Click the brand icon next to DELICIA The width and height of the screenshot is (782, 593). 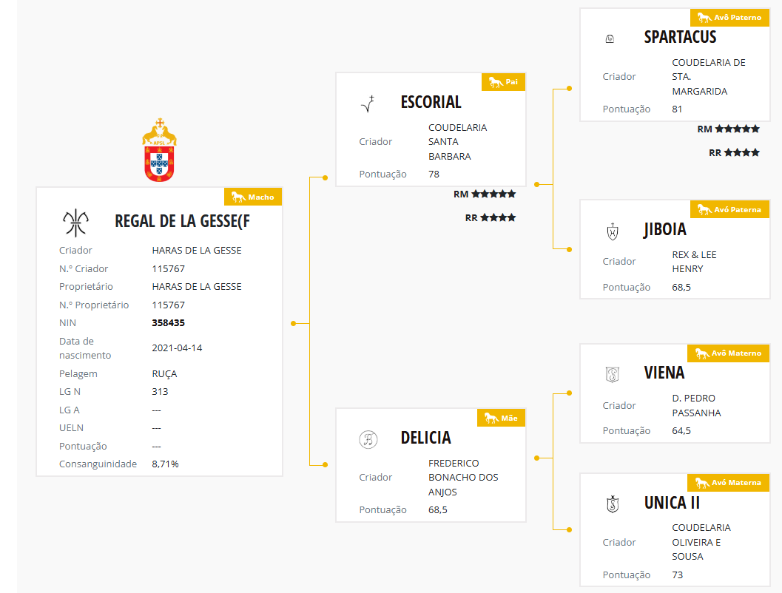(368, 439)
